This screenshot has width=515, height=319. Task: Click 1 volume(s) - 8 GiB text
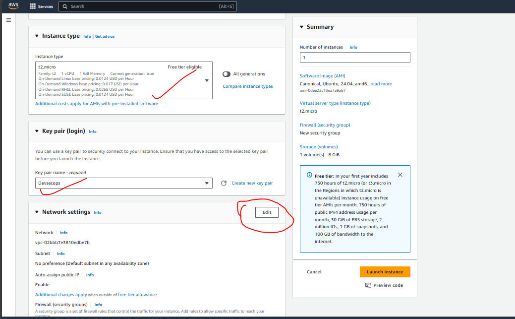pos(320,155)
